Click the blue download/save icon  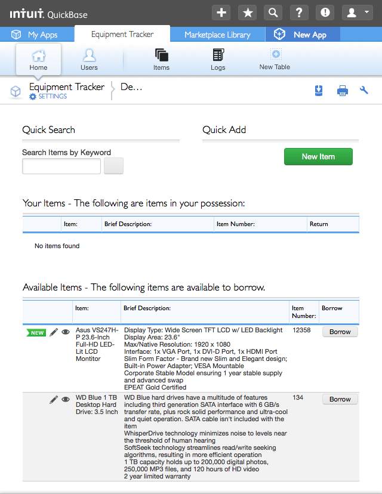click(319, 91)
